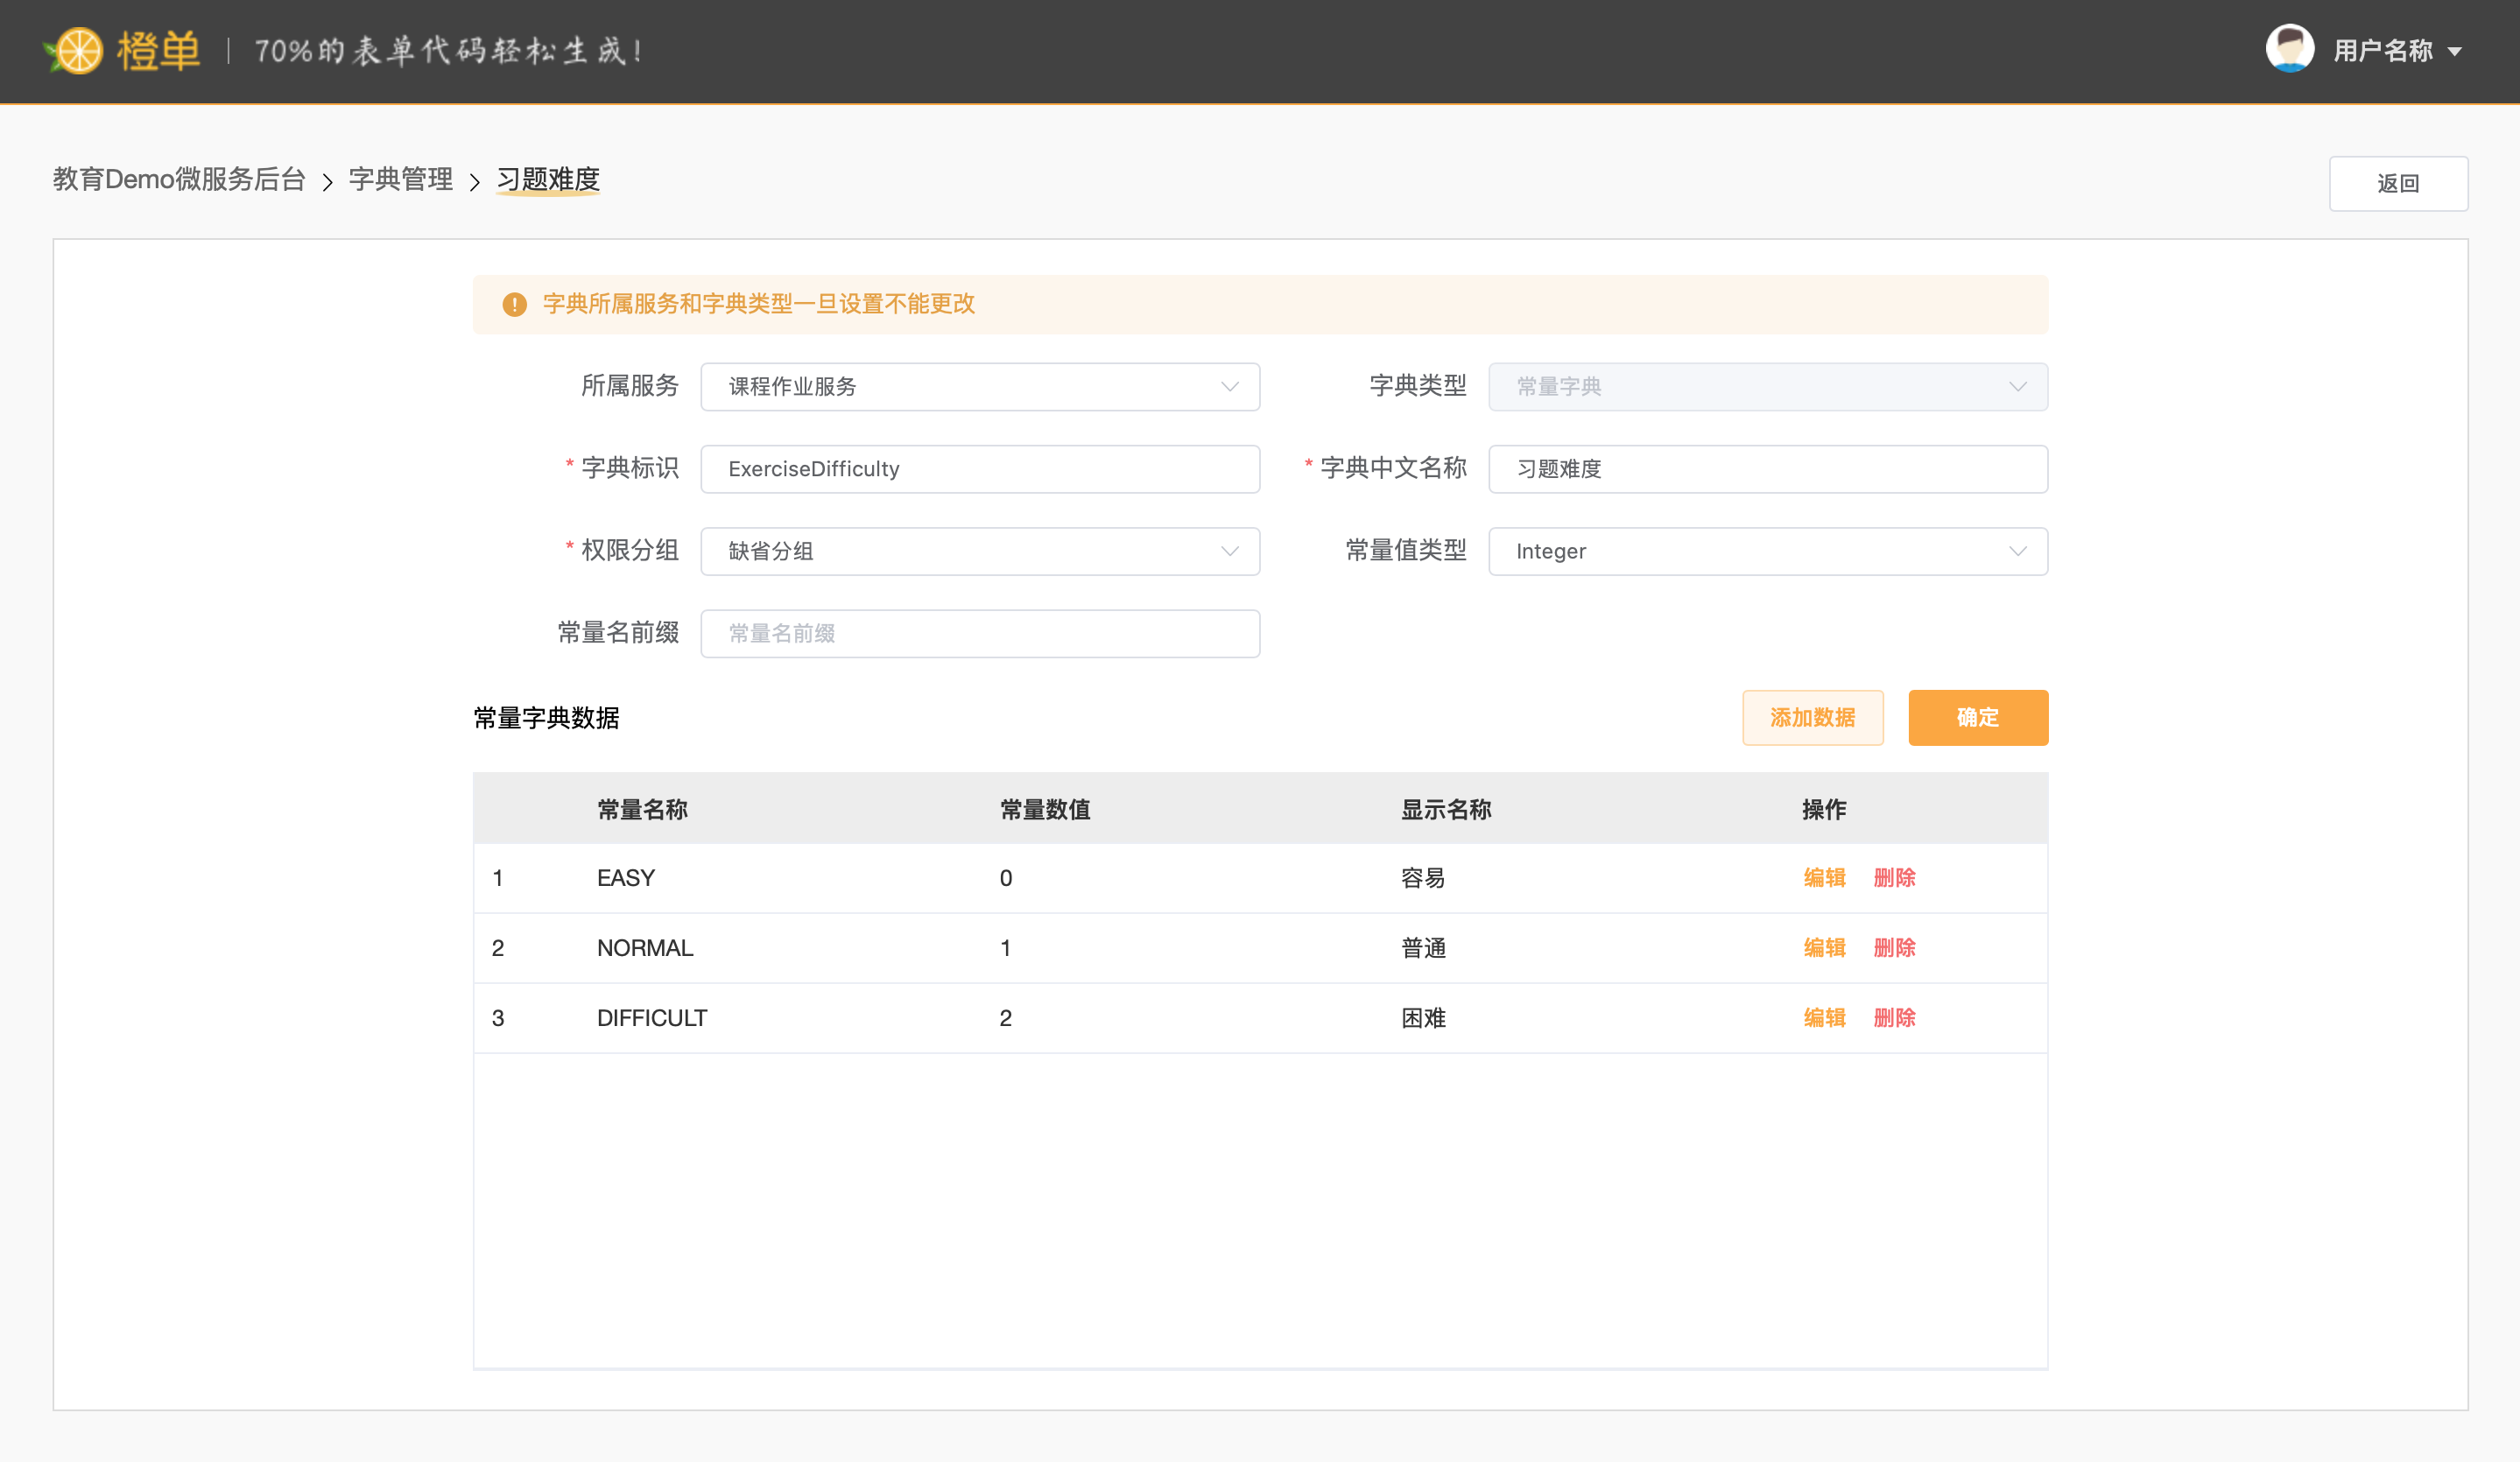Click the warning exclamation icon in the notice
2520x1462 pixels.
tap(514, 304)
